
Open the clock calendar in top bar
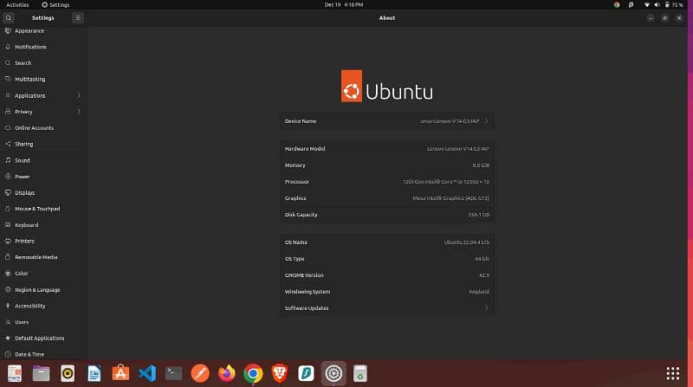(x=346, y=4)
